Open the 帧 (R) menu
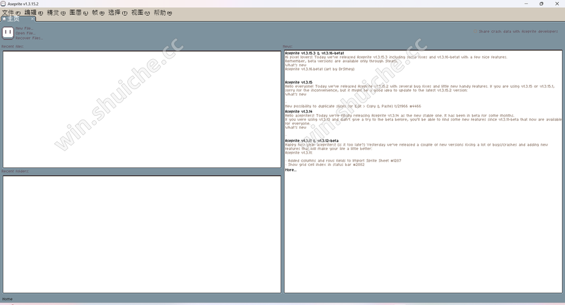 (x=98, y=13)
